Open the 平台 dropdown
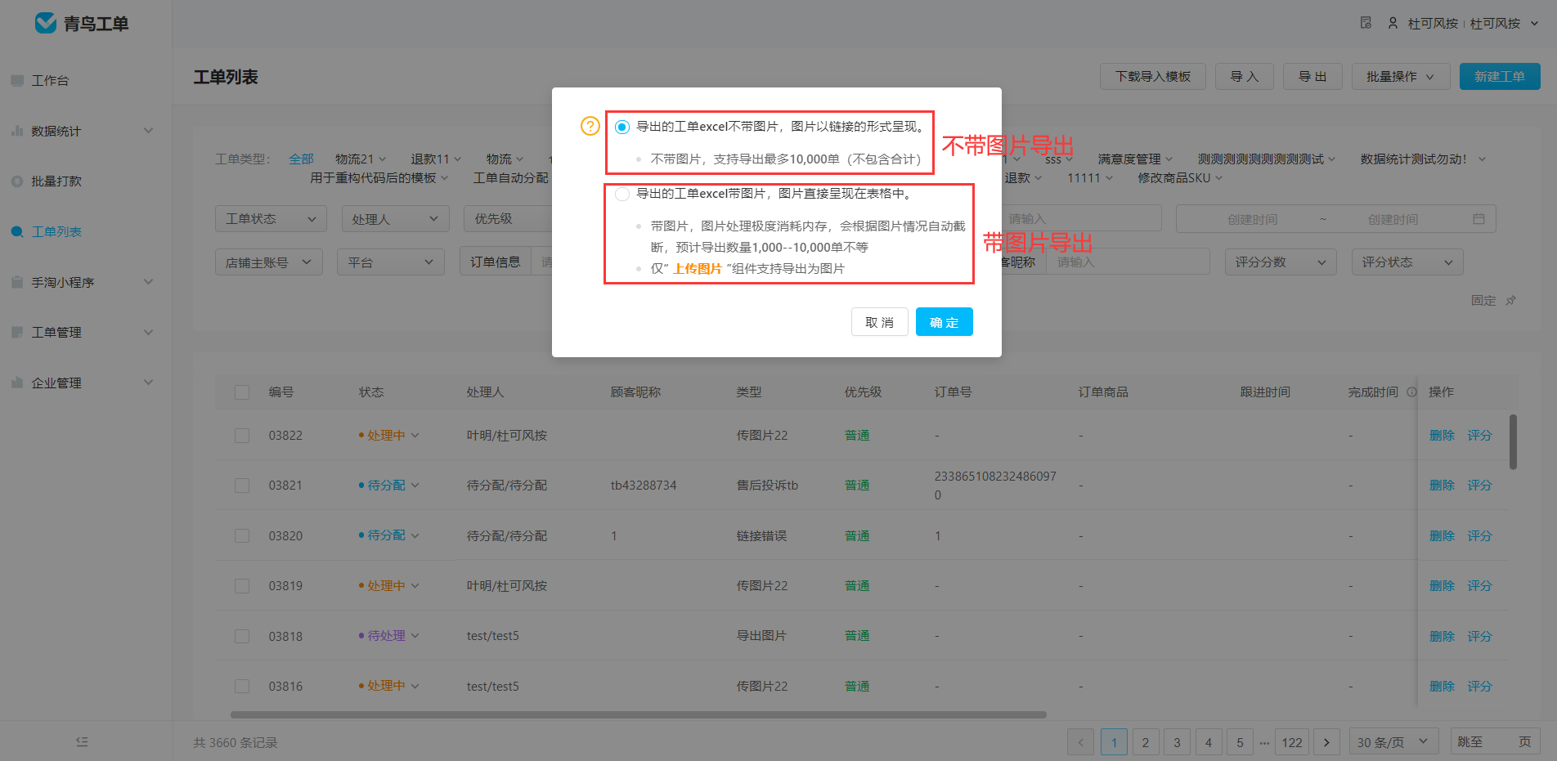This screenshot has height=761, width=1557. click(391, 262)
